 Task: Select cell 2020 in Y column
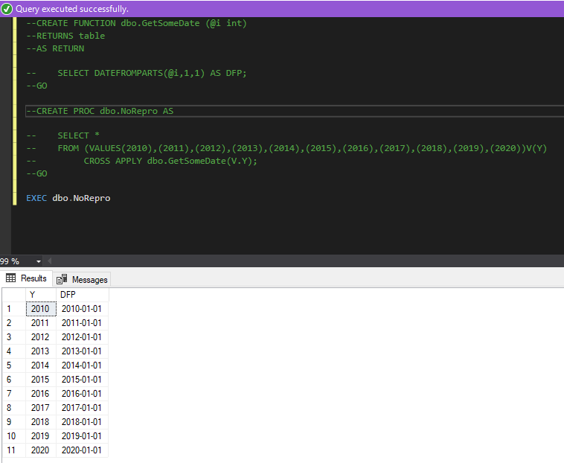pyautogui.click(x=41, y=450)
